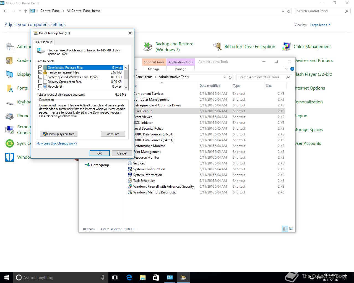Switch to details view layout icon
The image size is (354, 283).
(285, 229)
